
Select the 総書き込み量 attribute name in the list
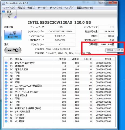[x=21, y=95]
